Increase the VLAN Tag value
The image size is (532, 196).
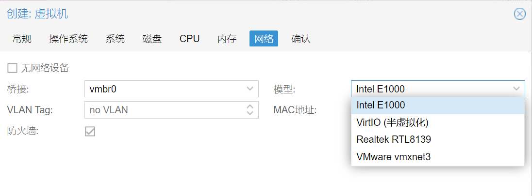click(249, 106)
